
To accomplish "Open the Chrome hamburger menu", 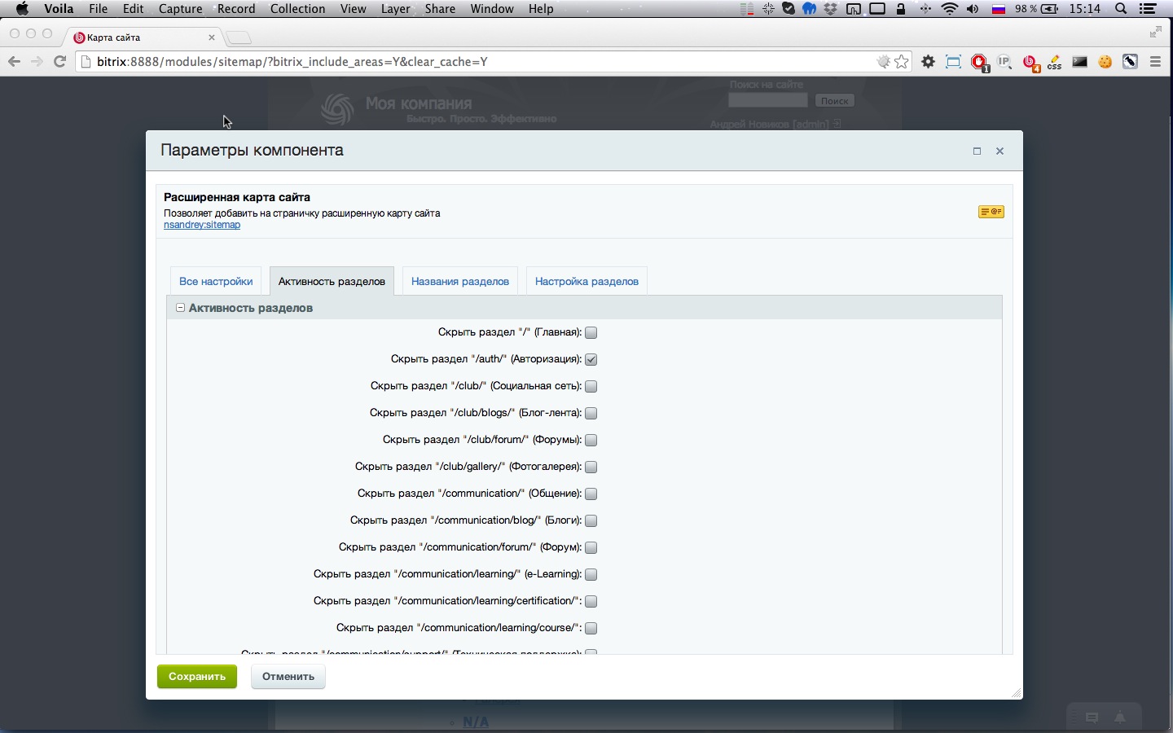I will click(x=1155, y=62).
